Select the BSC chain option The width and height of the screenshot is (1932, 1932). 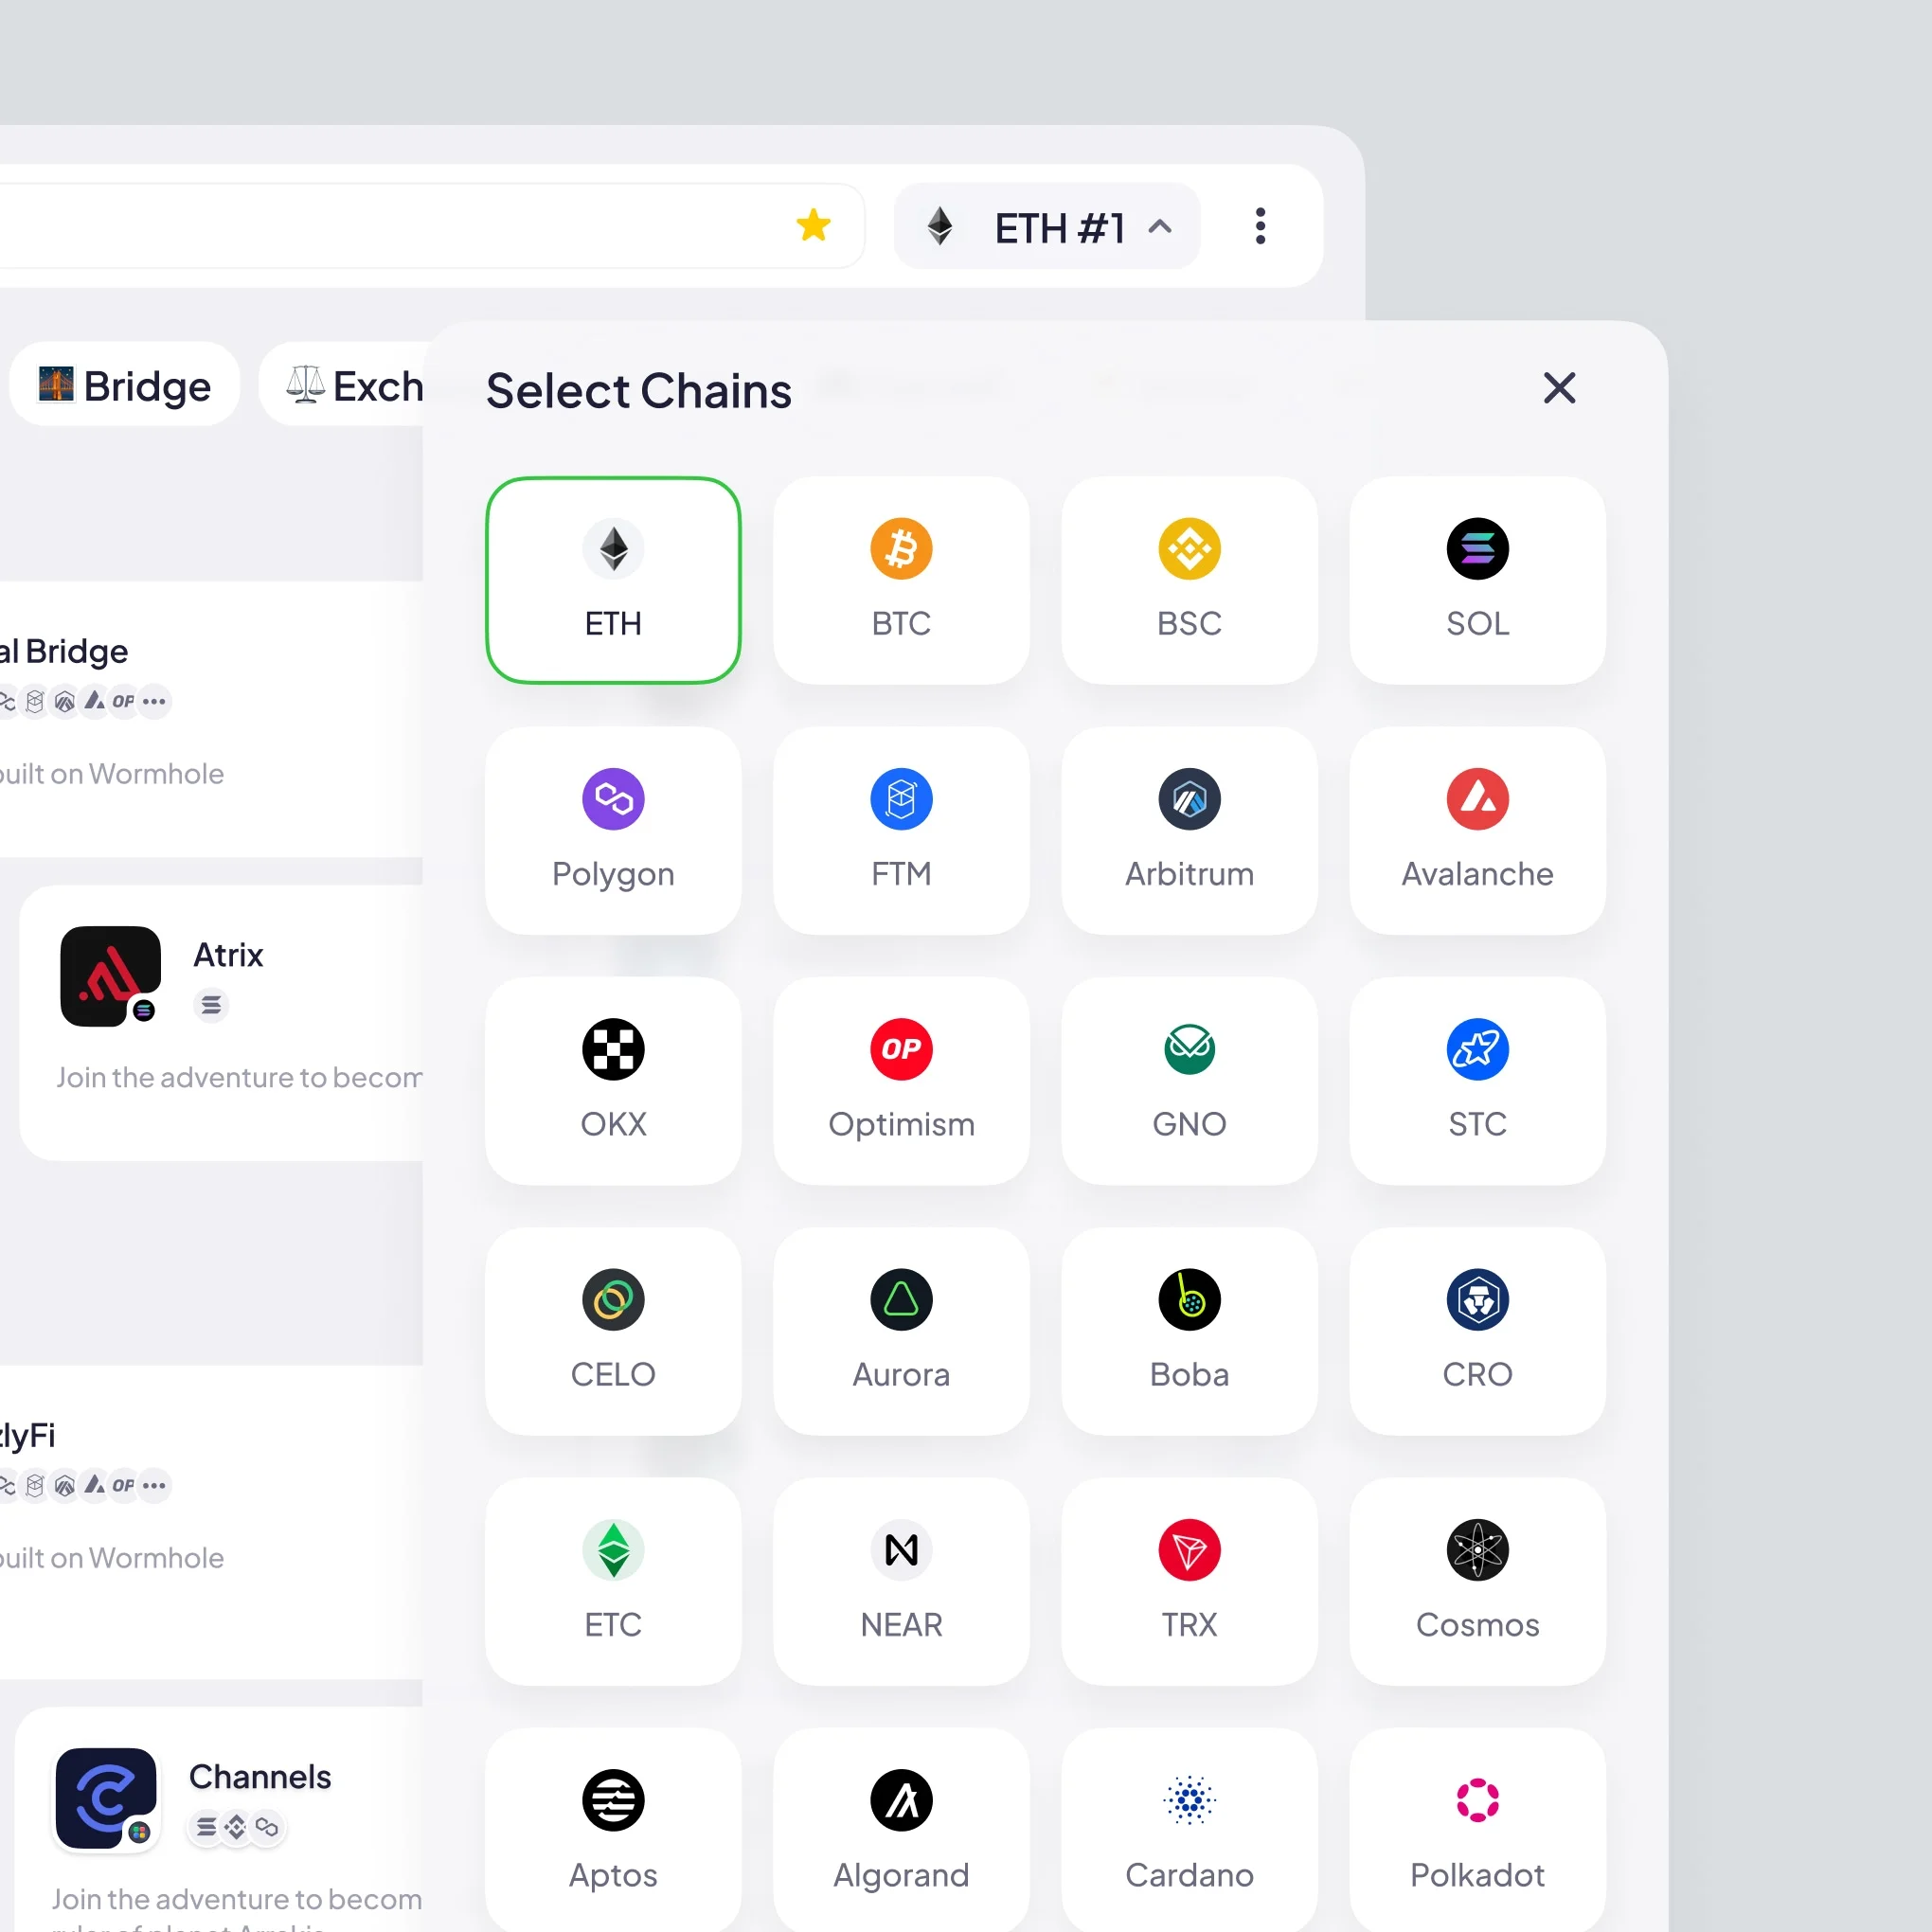pyautogui.click(x=1188, y=577)
